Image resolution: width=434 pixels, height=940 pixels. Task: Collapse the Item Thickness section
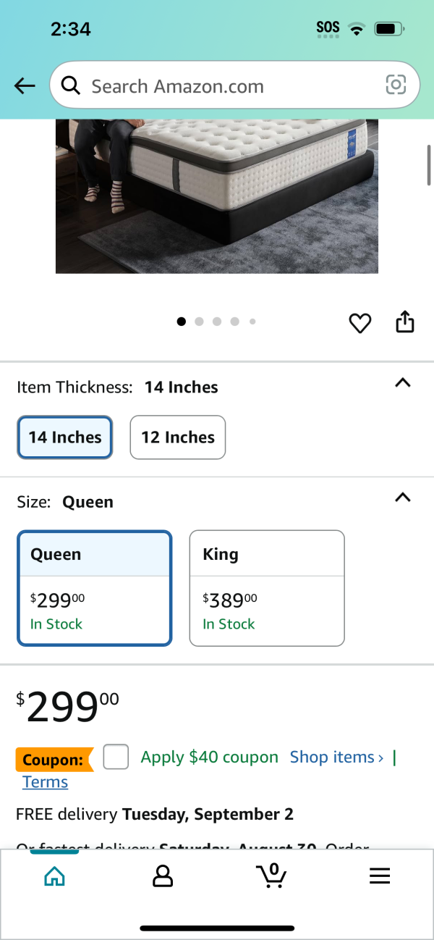403,383
